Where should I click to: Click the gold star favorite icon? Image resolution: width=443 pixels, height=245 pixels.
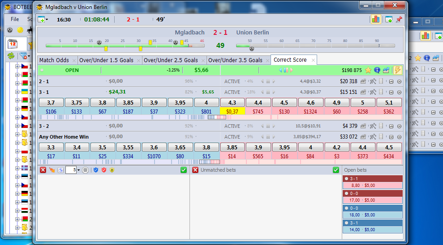368,70
